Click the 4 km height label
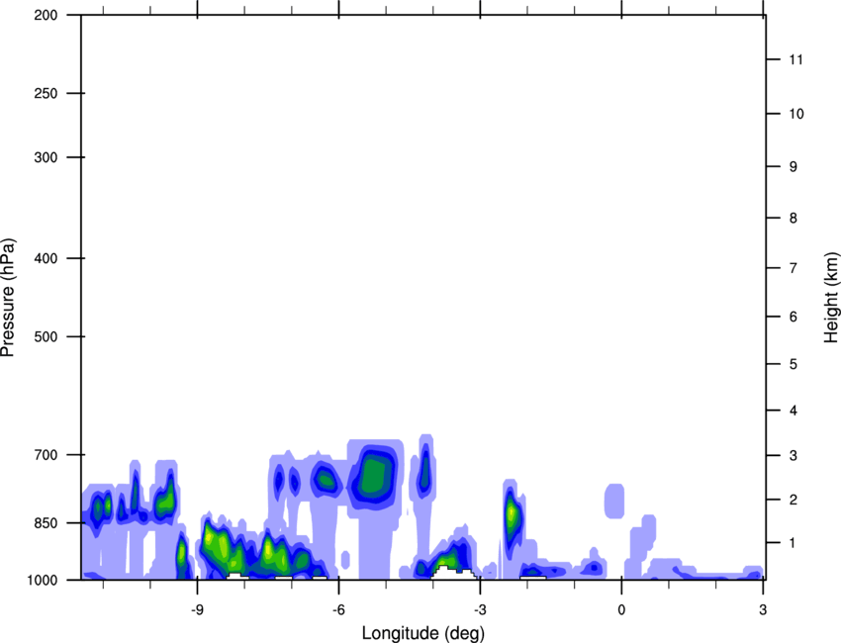 [794, 411]
